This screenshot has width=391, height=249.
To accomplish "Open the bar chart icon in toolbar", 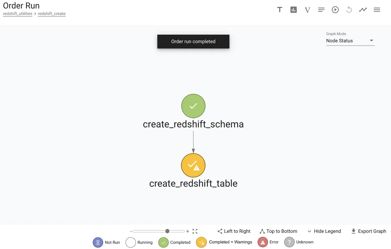I will 294,10.
